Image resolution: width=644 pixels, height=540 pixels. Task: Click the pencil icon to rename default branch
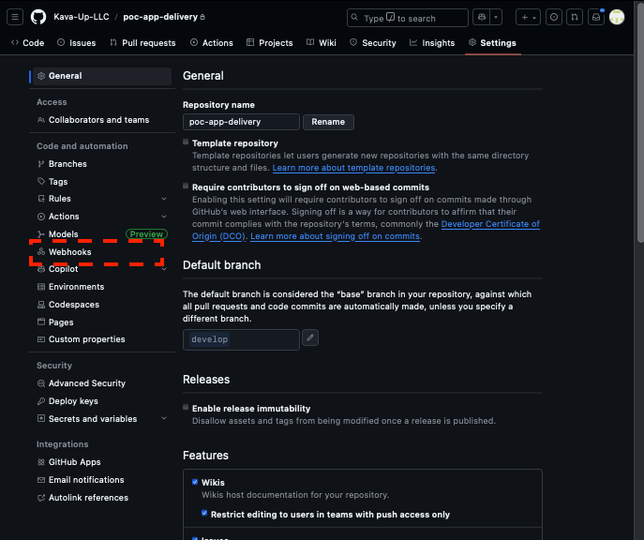310,338
